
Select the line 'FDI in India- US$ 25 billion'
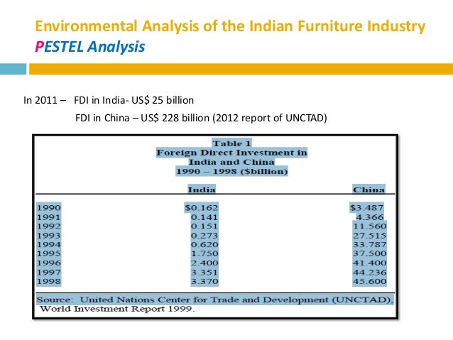(133, 100)
